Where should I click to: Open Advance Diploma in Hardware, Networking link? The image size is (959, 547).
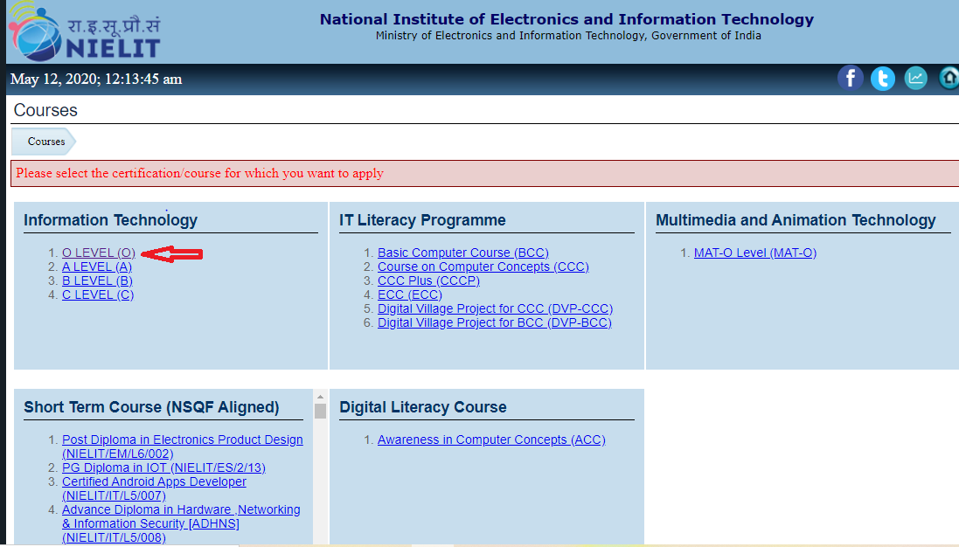(181, 523)
